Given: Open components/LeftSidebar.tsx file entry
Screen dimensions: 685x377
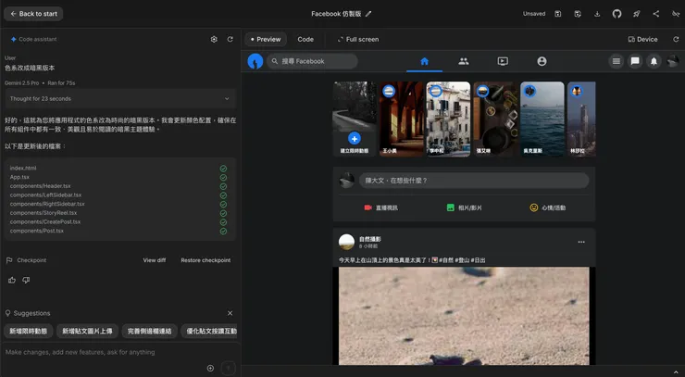Looking at the screenshot, I should (45, 195).
